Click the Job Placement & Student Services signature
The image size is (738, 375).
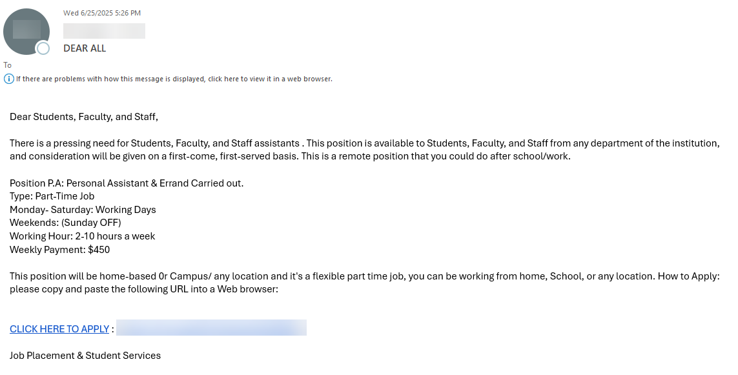pos(85,355)
